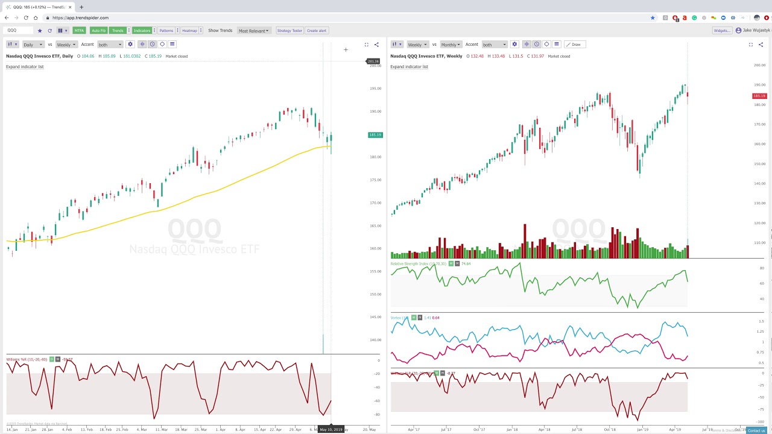Viewport: 772px width, 434px height.
Task: Click the list-lines icon in the left chart toolbar
Action: pyautogui.click(x=172, y=44)
